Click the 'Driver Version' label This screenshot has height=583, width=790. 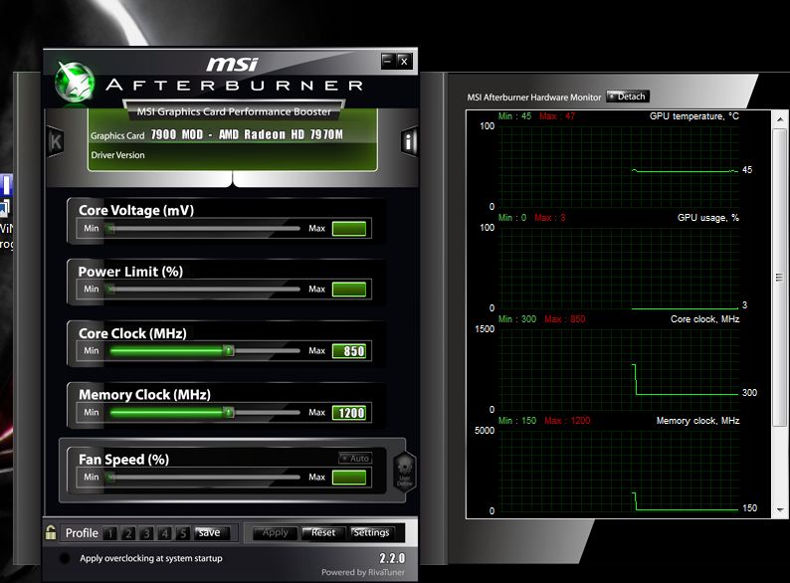coord(117,155)
